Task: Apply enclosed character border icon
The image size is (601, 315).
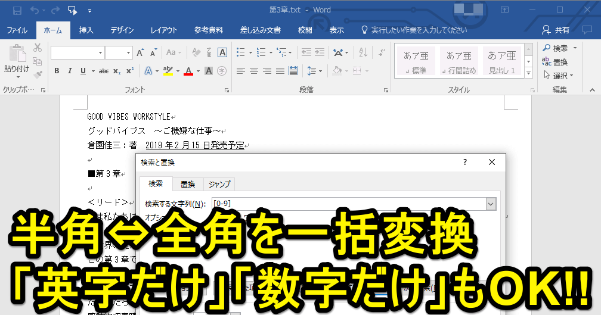Action: tap(222, 52)
